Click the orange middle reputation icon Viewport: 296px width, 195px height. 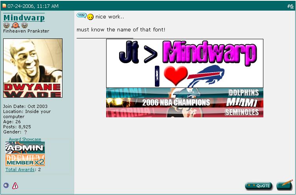(x=15, y=25)
